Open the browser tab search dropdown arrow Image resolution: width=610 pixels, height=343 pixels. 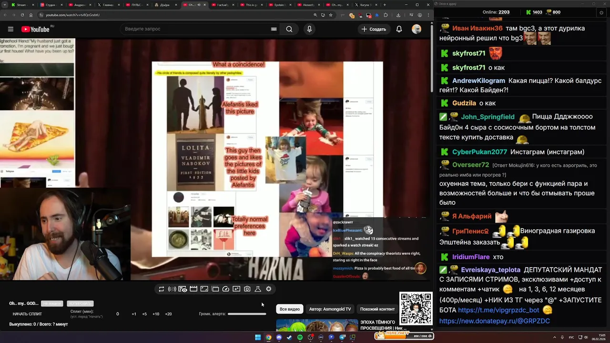point(5,5)
